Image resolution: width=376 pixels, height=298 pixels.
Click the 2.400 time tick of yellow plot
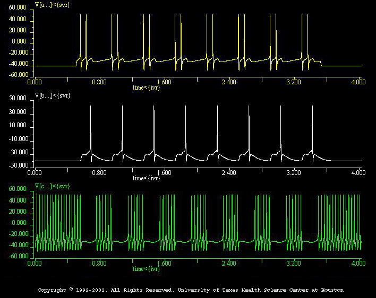point(228,82)
